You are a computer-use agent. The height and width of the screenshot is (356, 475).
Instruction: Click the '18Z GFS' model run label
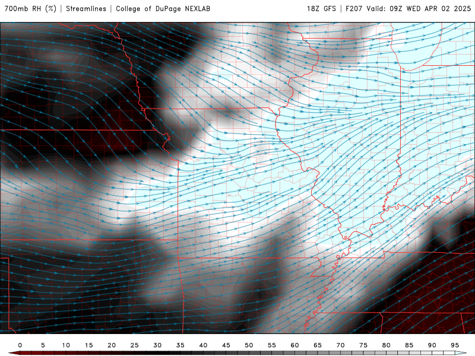pyautogui.click(x=321, y=9)
